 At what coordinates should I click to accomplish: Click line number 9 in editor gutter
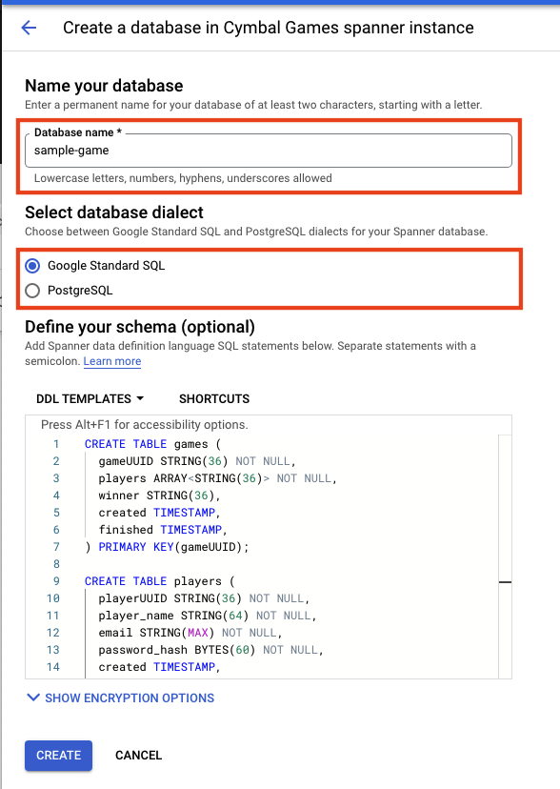pyautogui.click(x=56, y=581)
